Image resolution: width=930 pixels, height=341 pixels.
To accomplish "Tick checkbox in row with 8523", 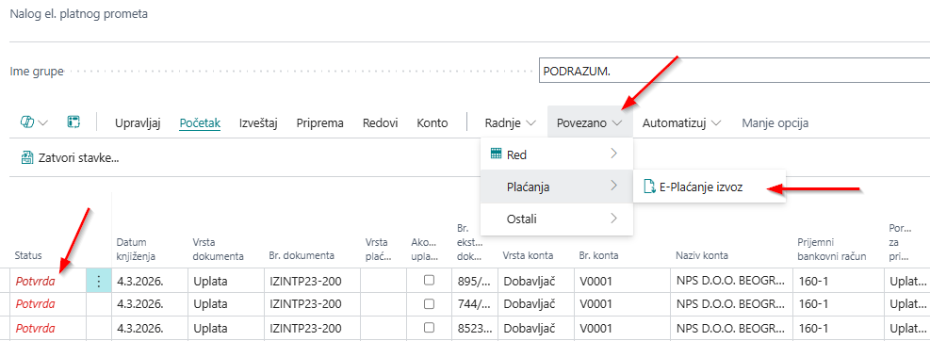I will (429, 327).
